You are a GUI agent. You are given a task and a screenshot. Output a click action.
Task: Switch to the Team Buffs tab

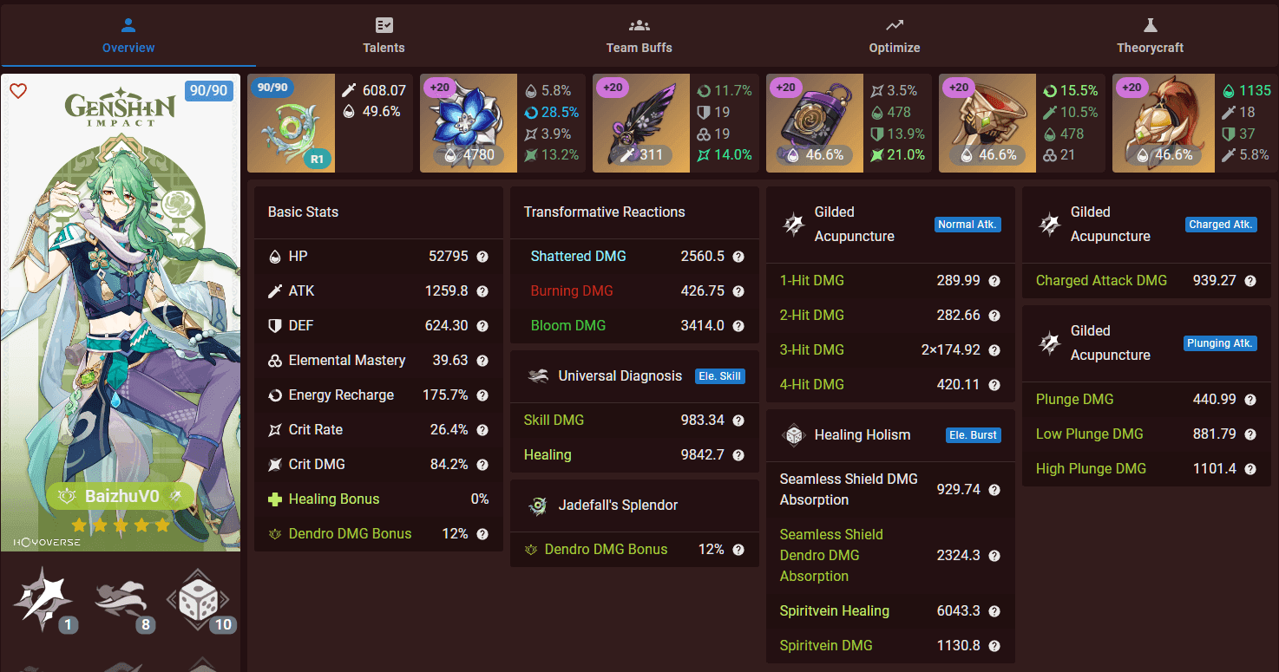(639, 36)
